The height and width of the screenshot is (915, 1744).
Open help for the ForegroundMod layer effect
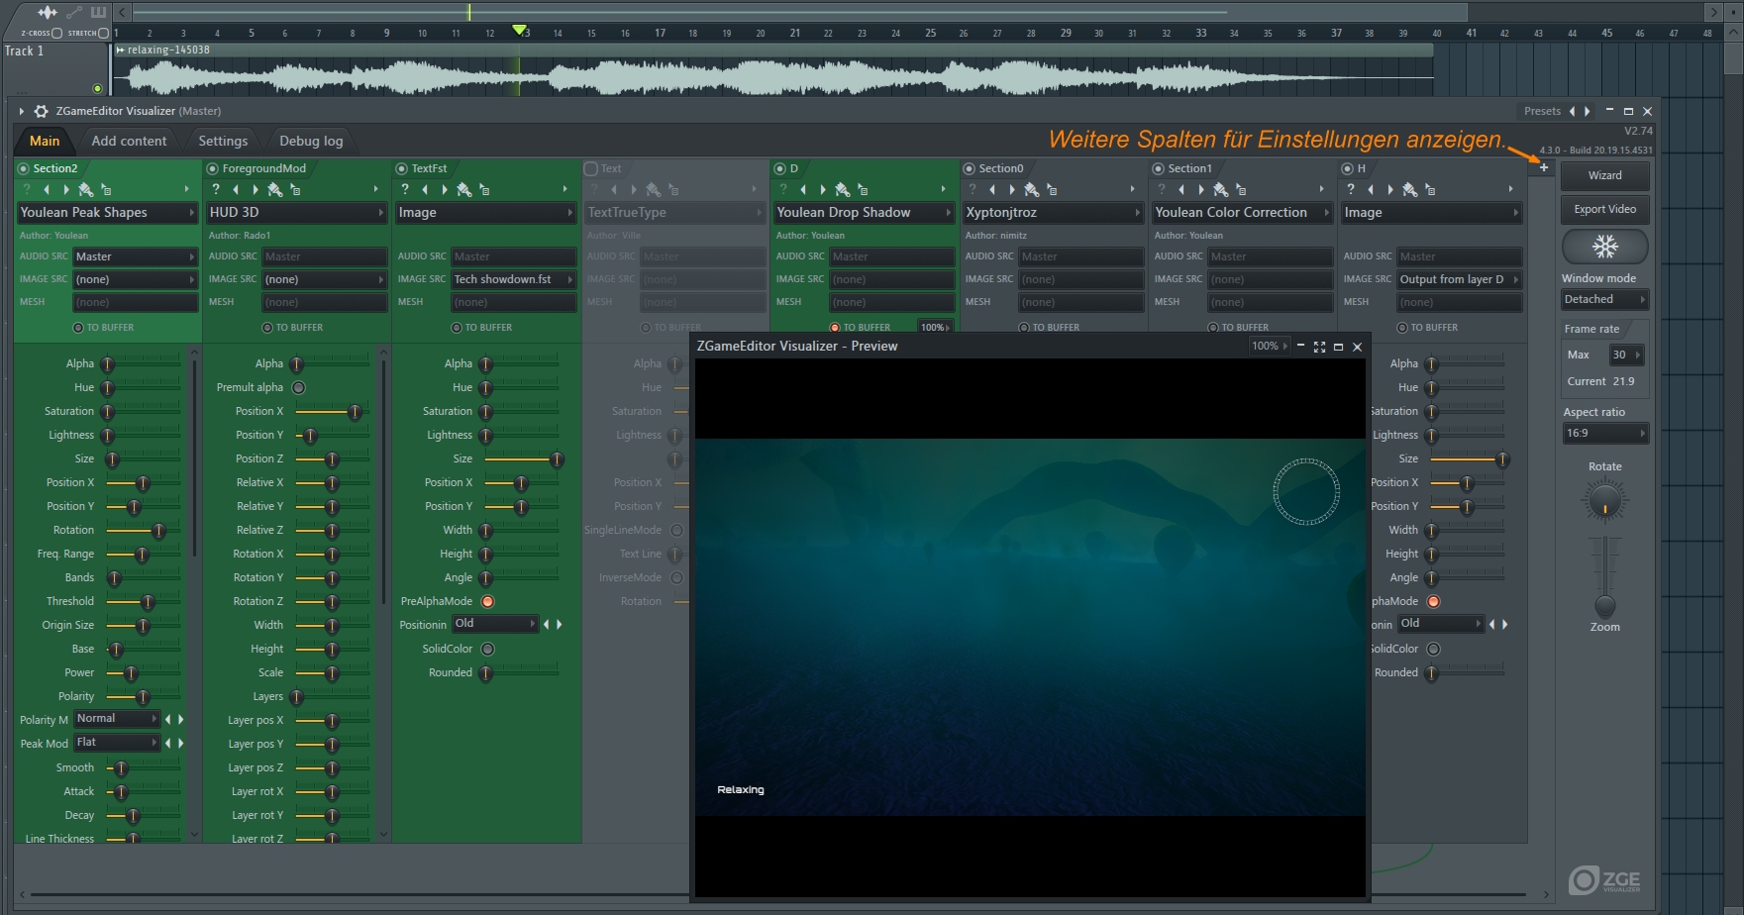pyautogui.click(x=215, y=189)
